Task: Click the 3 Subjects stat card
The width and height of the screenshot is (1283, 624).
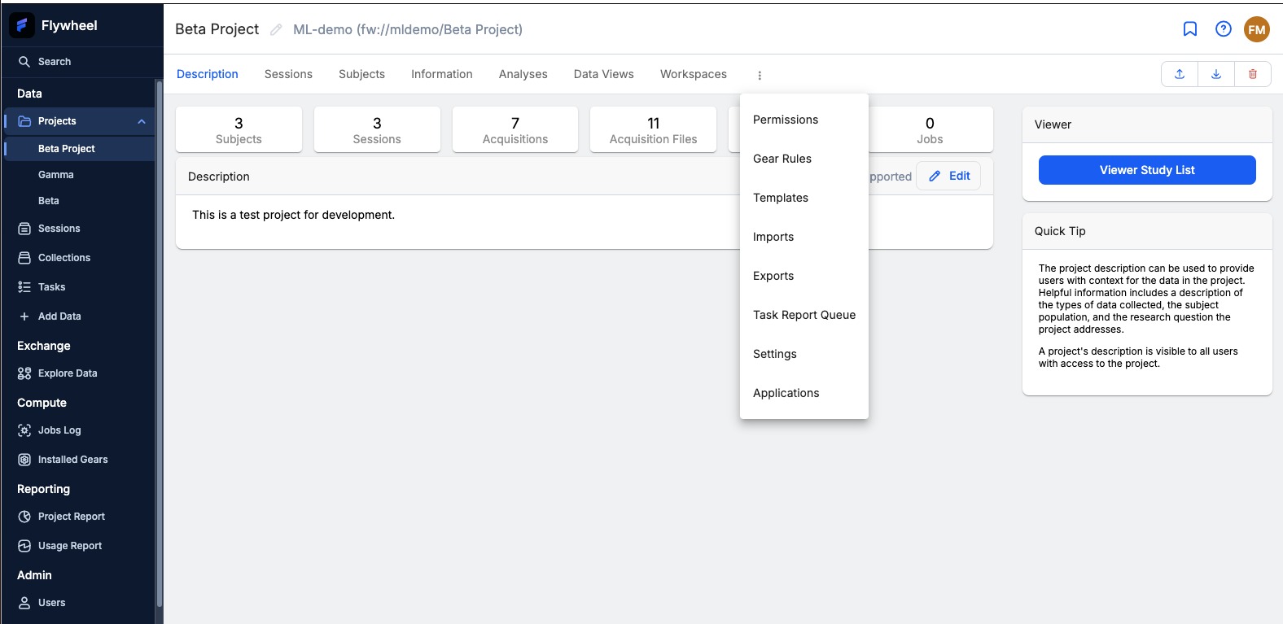Action: pos(239,129)
